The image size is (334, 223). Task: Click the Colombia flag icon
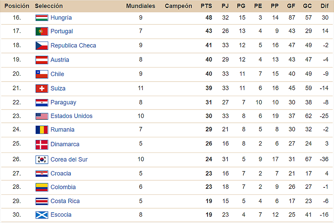[x=42, y=187]
